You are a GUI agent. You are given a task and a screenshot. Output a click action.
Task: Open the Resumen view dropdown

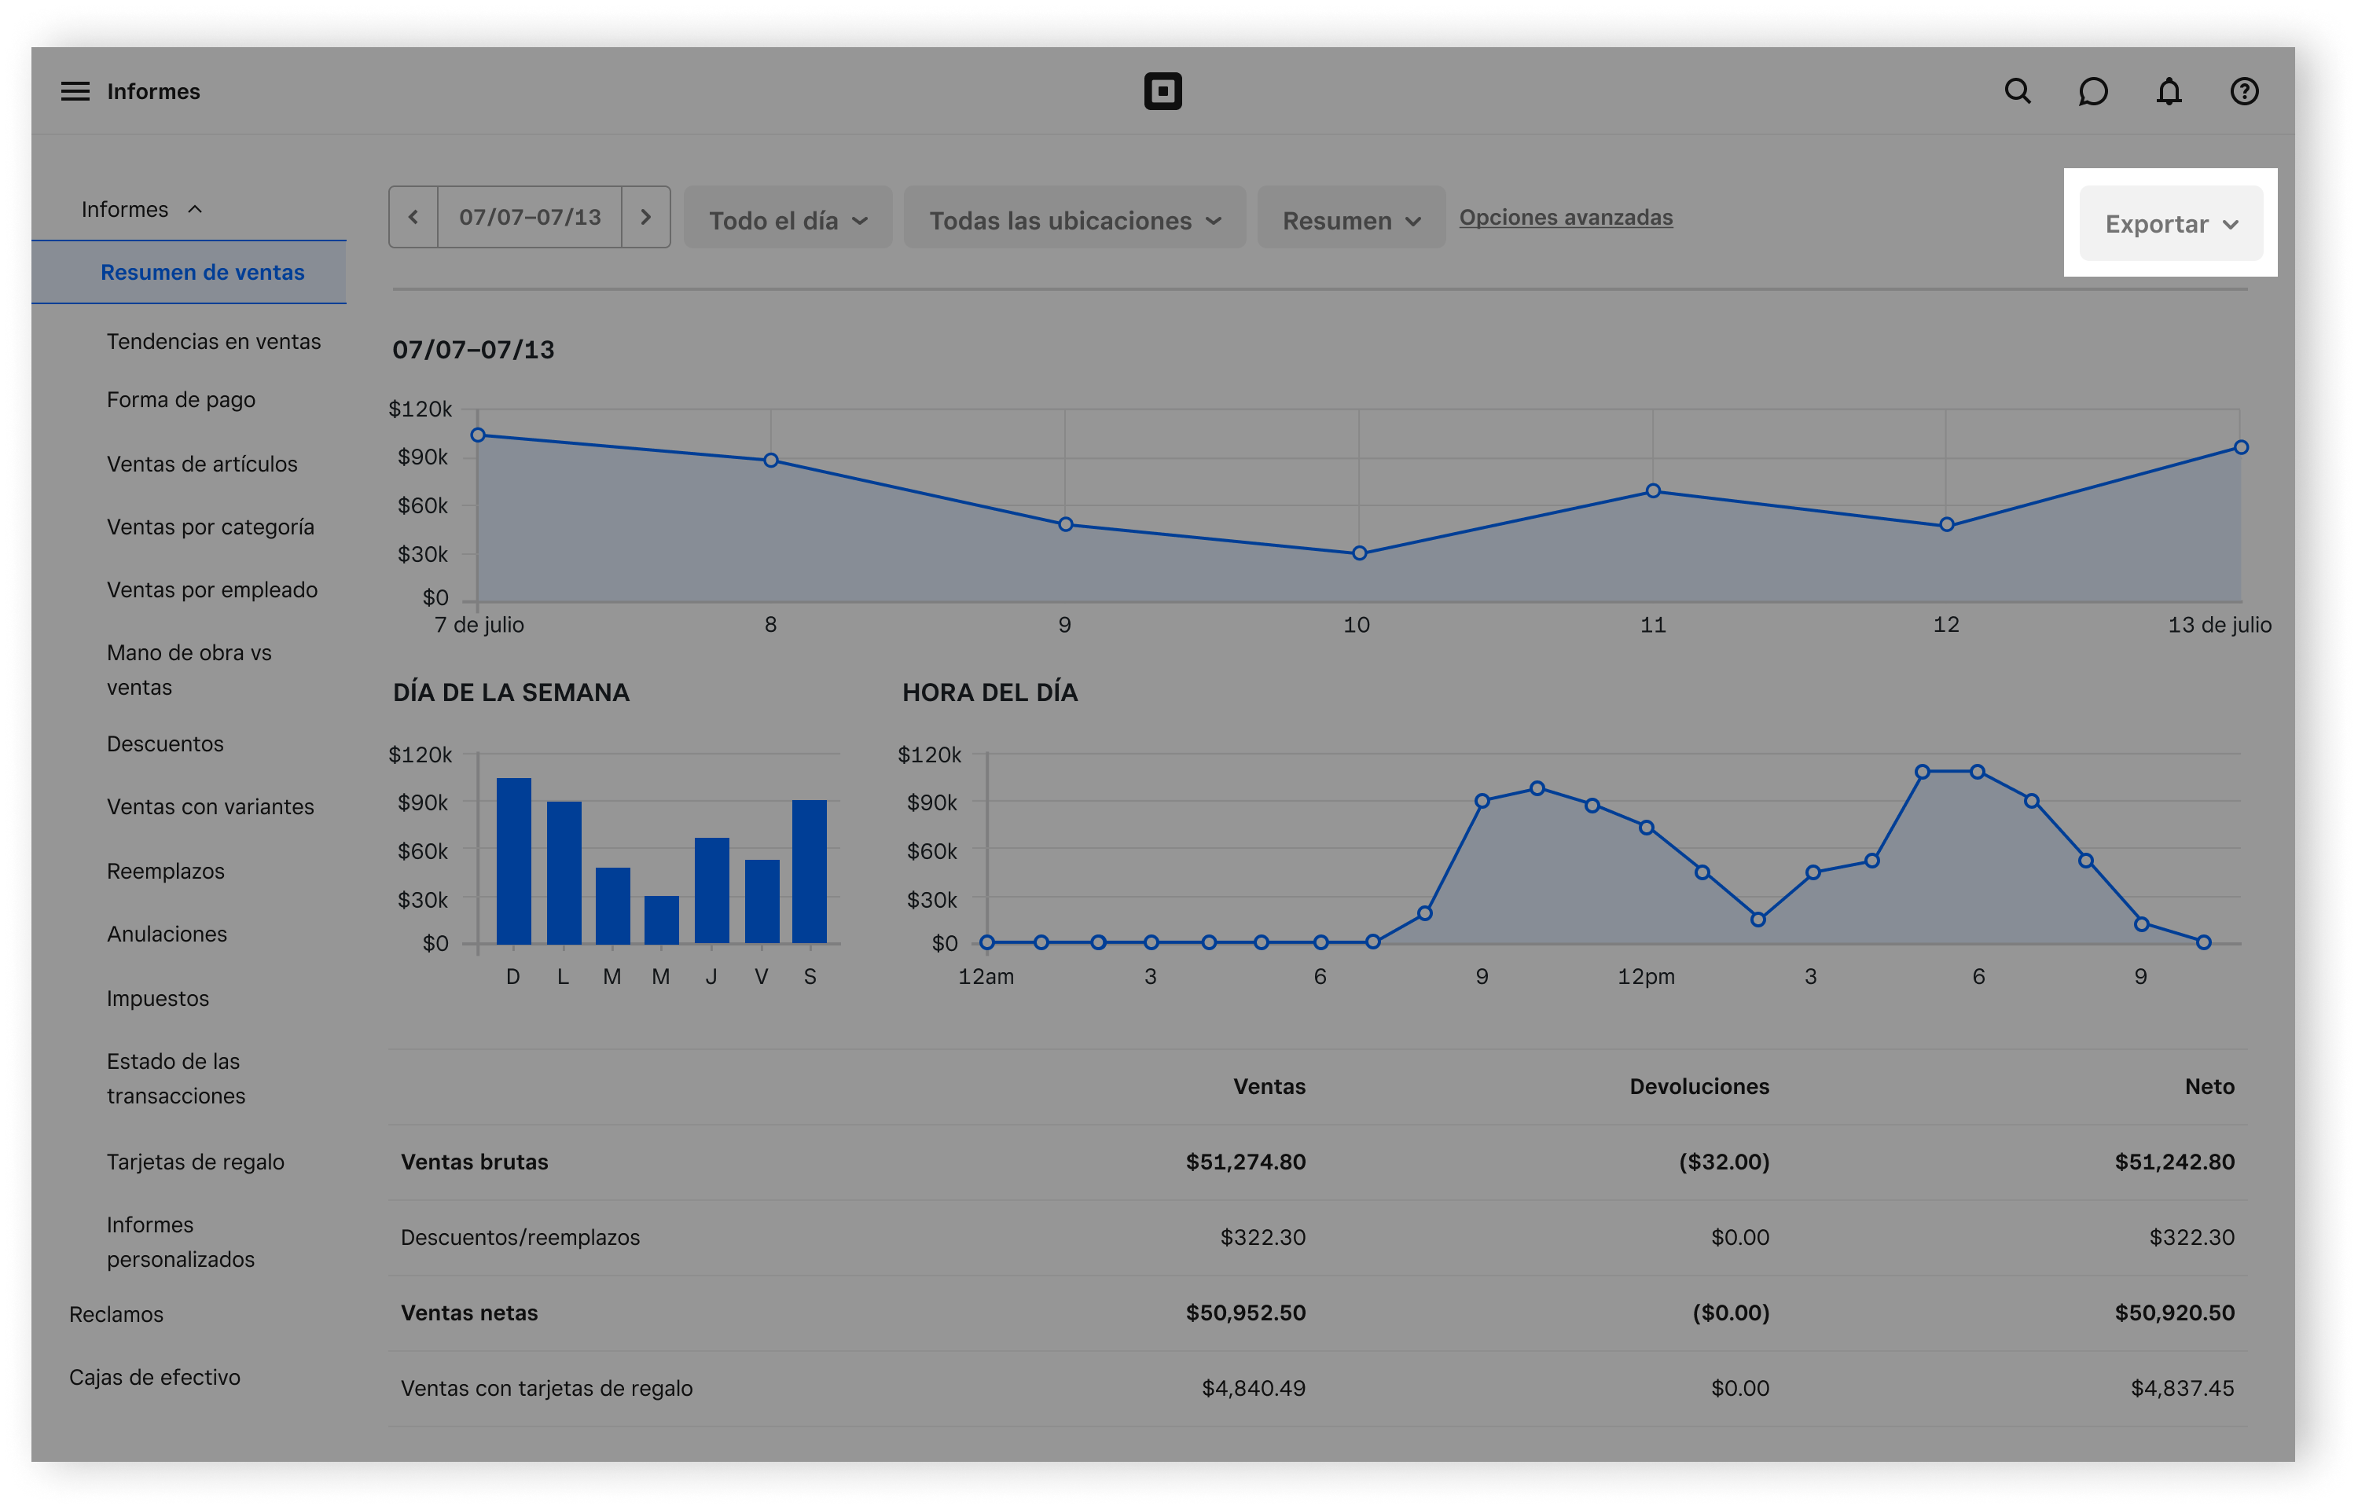[x=1350, y=219]
